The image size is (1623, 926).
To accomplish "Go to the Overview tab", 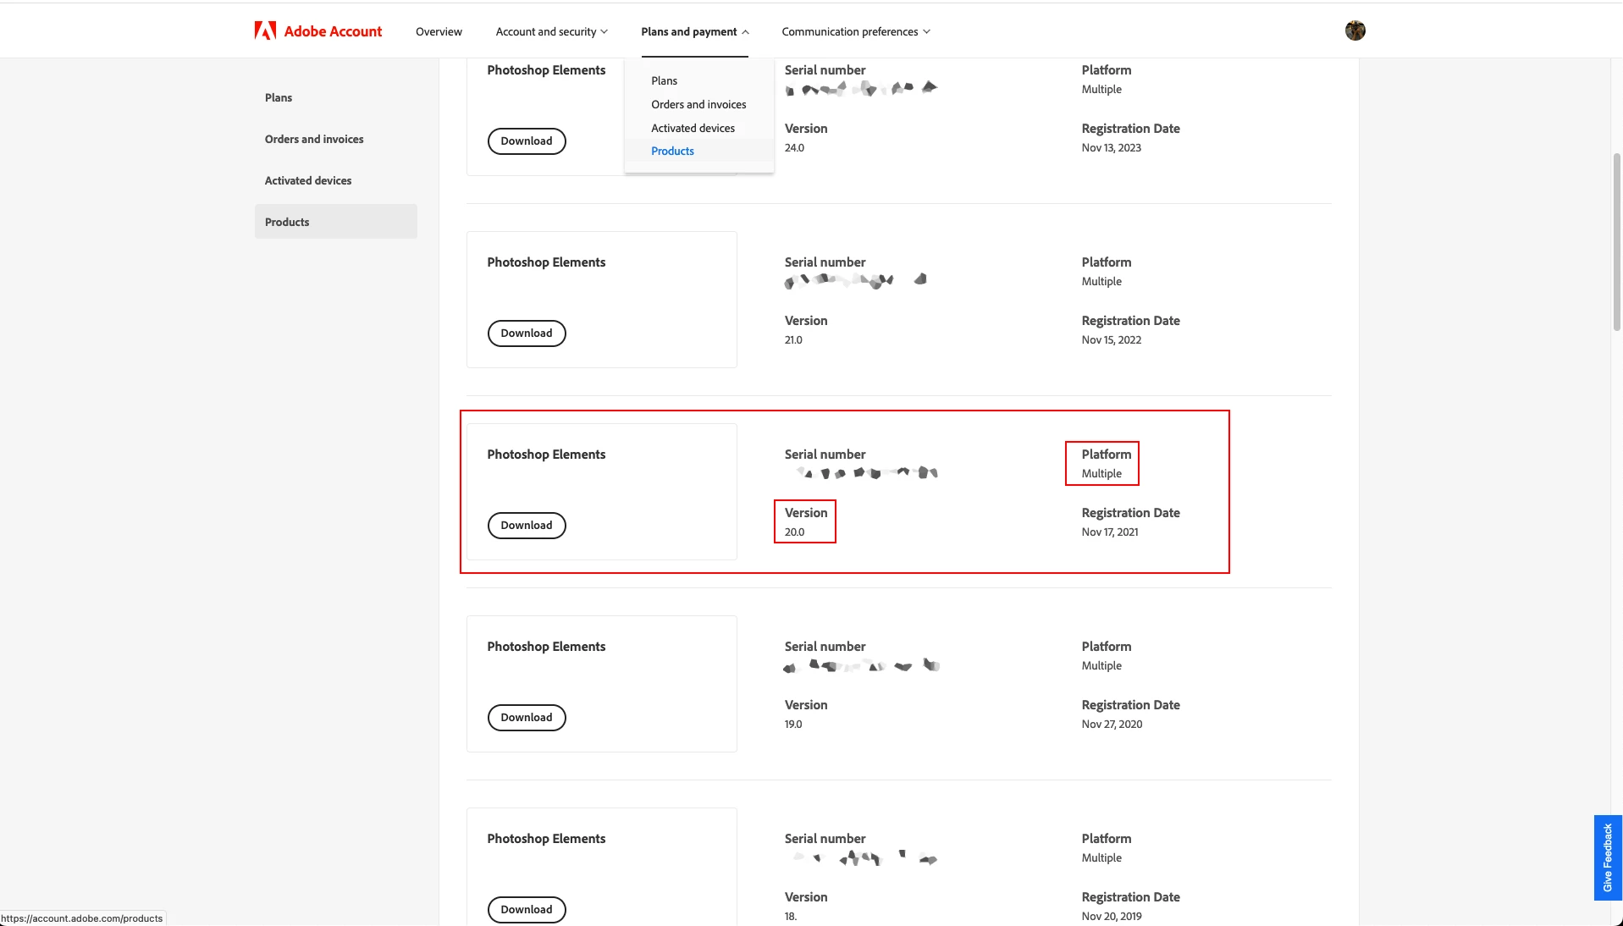I will tap(439, 31).
